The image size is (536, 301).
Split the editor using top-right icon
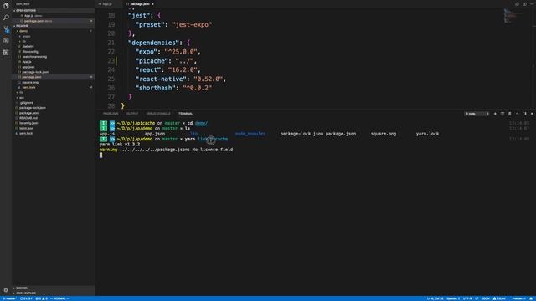click(x=524, y=4)
